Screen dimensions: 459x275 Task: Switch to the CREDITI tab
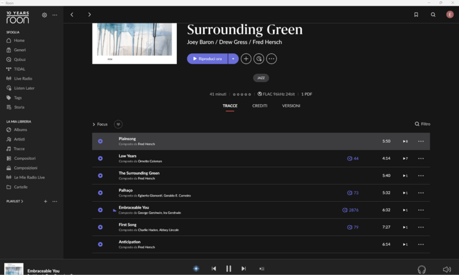pyautogui.click(x=259, y=106)
